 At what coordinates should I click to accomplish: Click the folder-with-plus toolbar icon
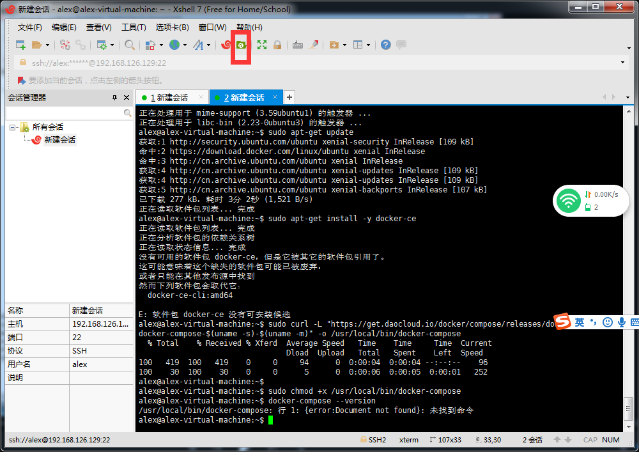click(x=334, y=45)
